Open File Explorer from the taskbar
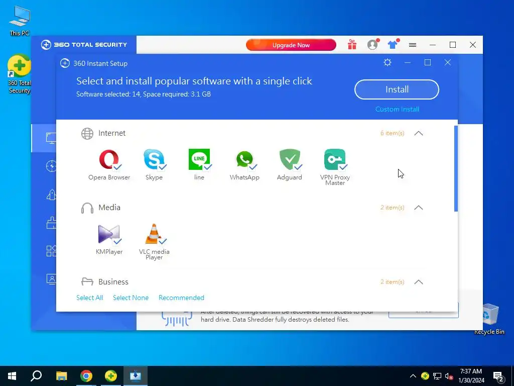The height and width of the screenshot is (386, 514). point(61,376)
